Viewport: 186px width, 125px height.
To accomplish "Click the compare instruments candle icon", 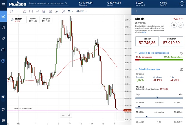I will point(63,11).
